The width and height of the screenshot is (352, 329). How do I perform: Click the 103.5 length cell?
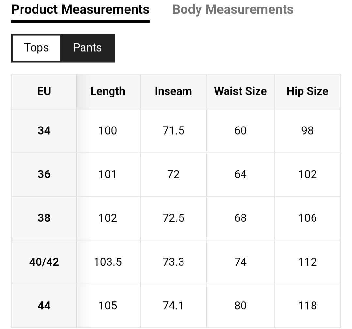point(108,262)
